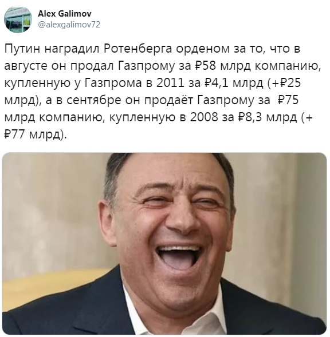This screenshot has height=337, width=330.
Task: Open the attached laughing man photo
Action: 164,244
